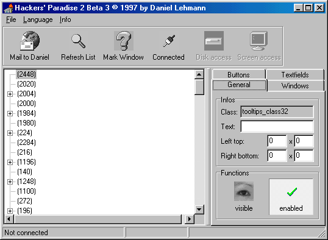Select the (1100) tree entry
Screen dimensions: 328x240
tap(26, 191)
